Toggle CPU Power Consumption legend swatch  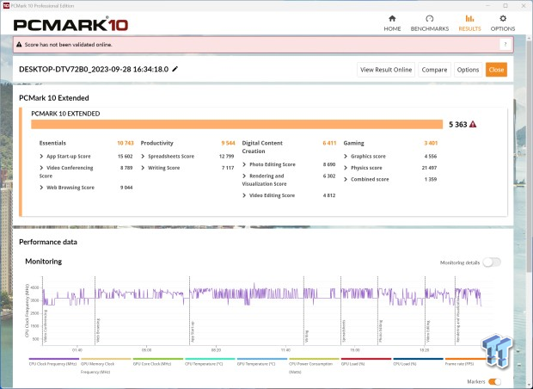[314, 359]
